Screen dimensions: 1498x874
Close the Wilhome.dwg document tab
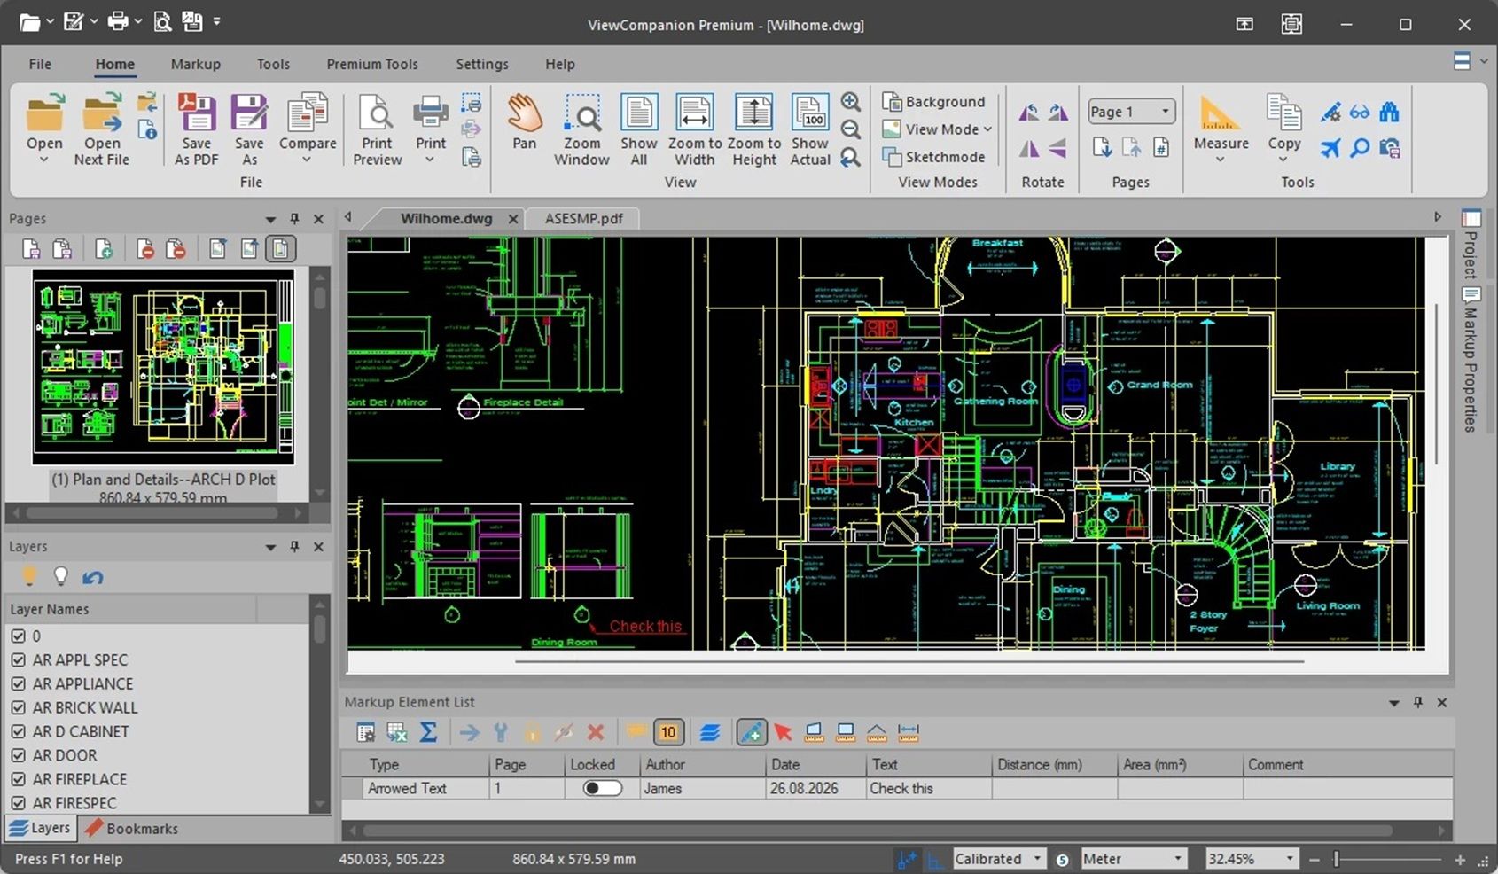[512, 219]
